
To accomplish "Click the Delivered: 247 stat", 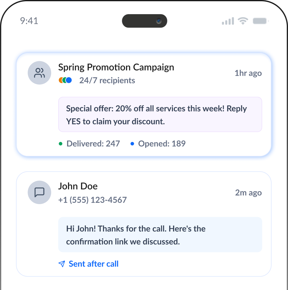I will coord(93,143).
